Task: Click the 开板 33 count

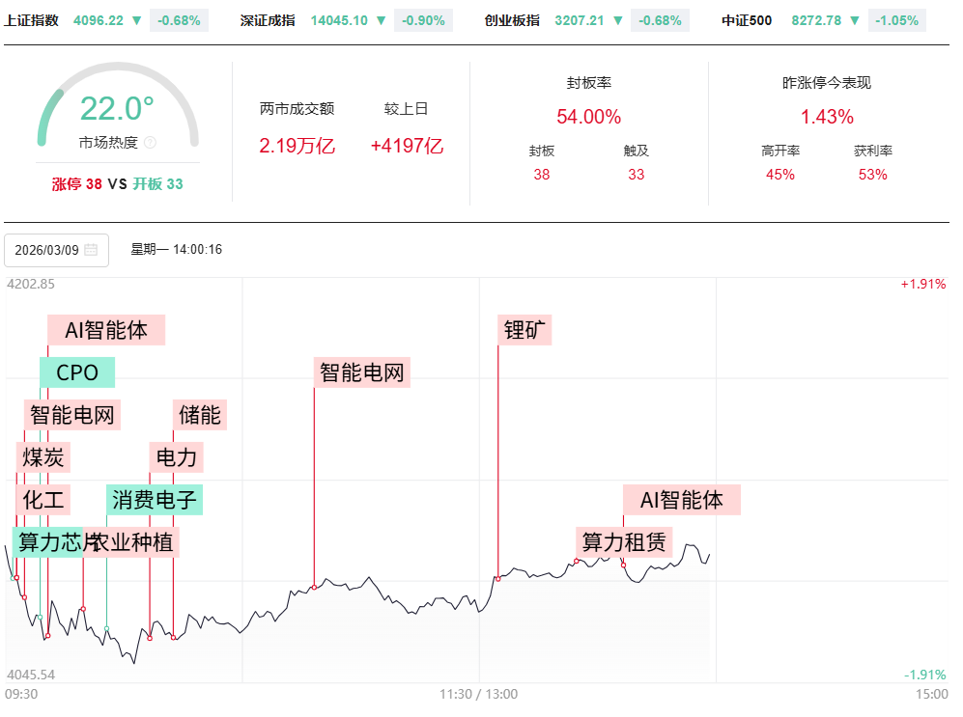Action: (x=158, y=183)
